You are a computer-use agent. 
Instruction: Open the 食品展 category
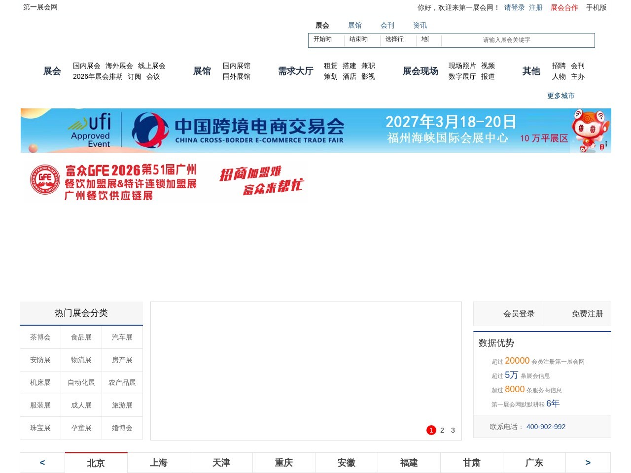(81, 338)
